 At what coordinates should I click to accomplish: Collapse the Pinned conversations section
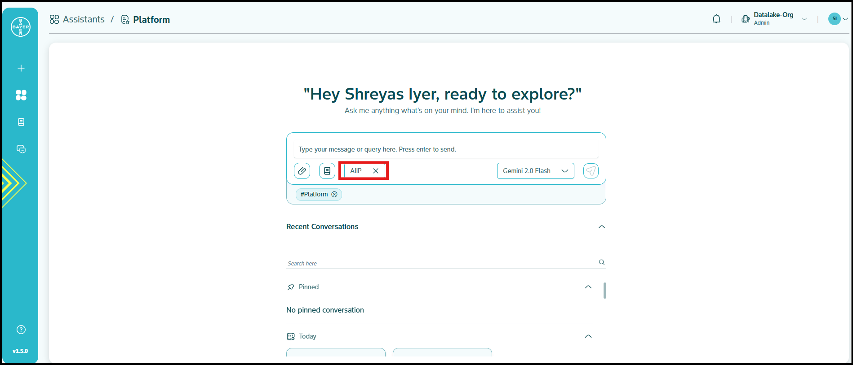[588, 287]
